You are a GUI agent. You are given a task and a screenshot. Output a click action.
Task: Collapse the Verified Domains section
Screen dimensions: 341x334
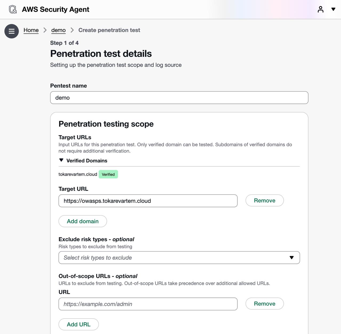tap(61, 160)
